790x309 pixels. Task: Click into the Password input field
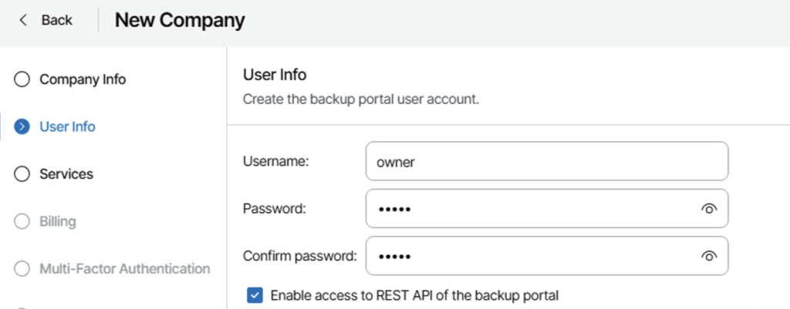click(x=531, y=209)
